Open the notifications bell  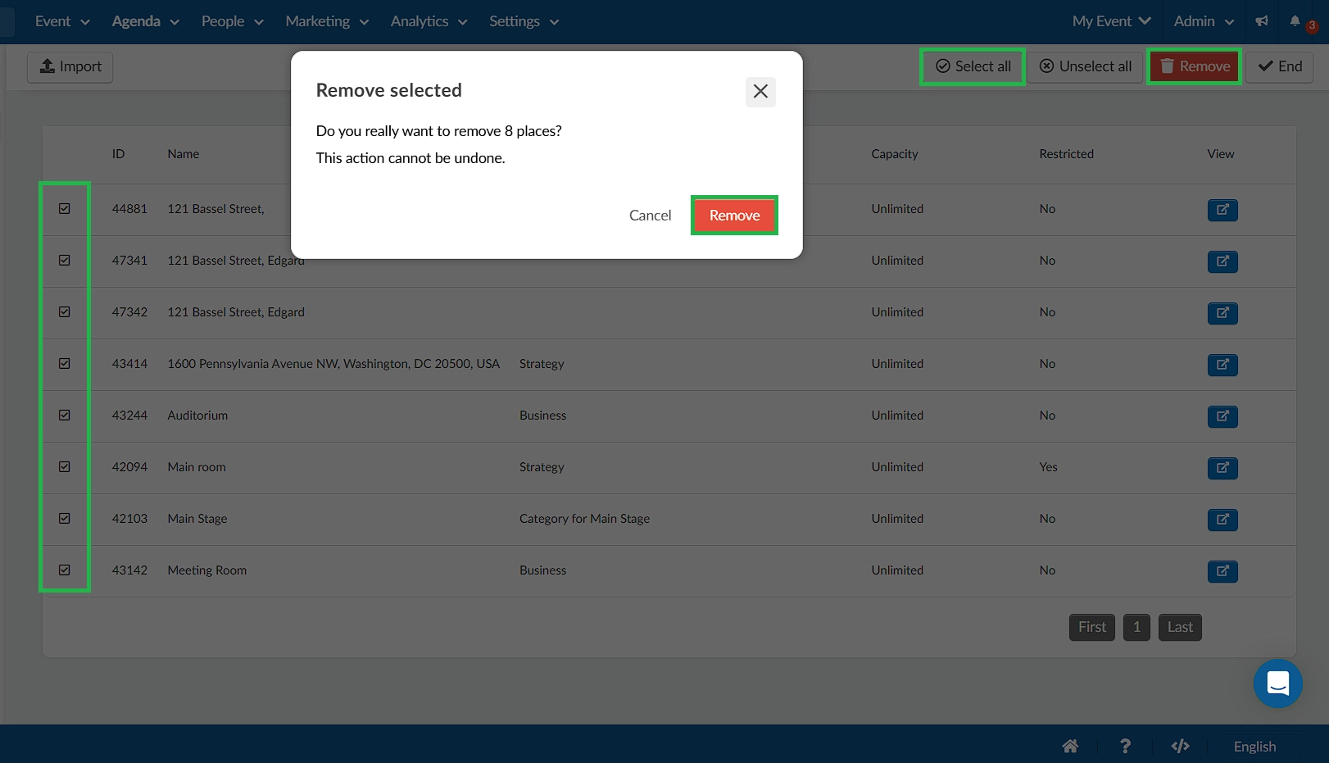tap(1295, 21)
